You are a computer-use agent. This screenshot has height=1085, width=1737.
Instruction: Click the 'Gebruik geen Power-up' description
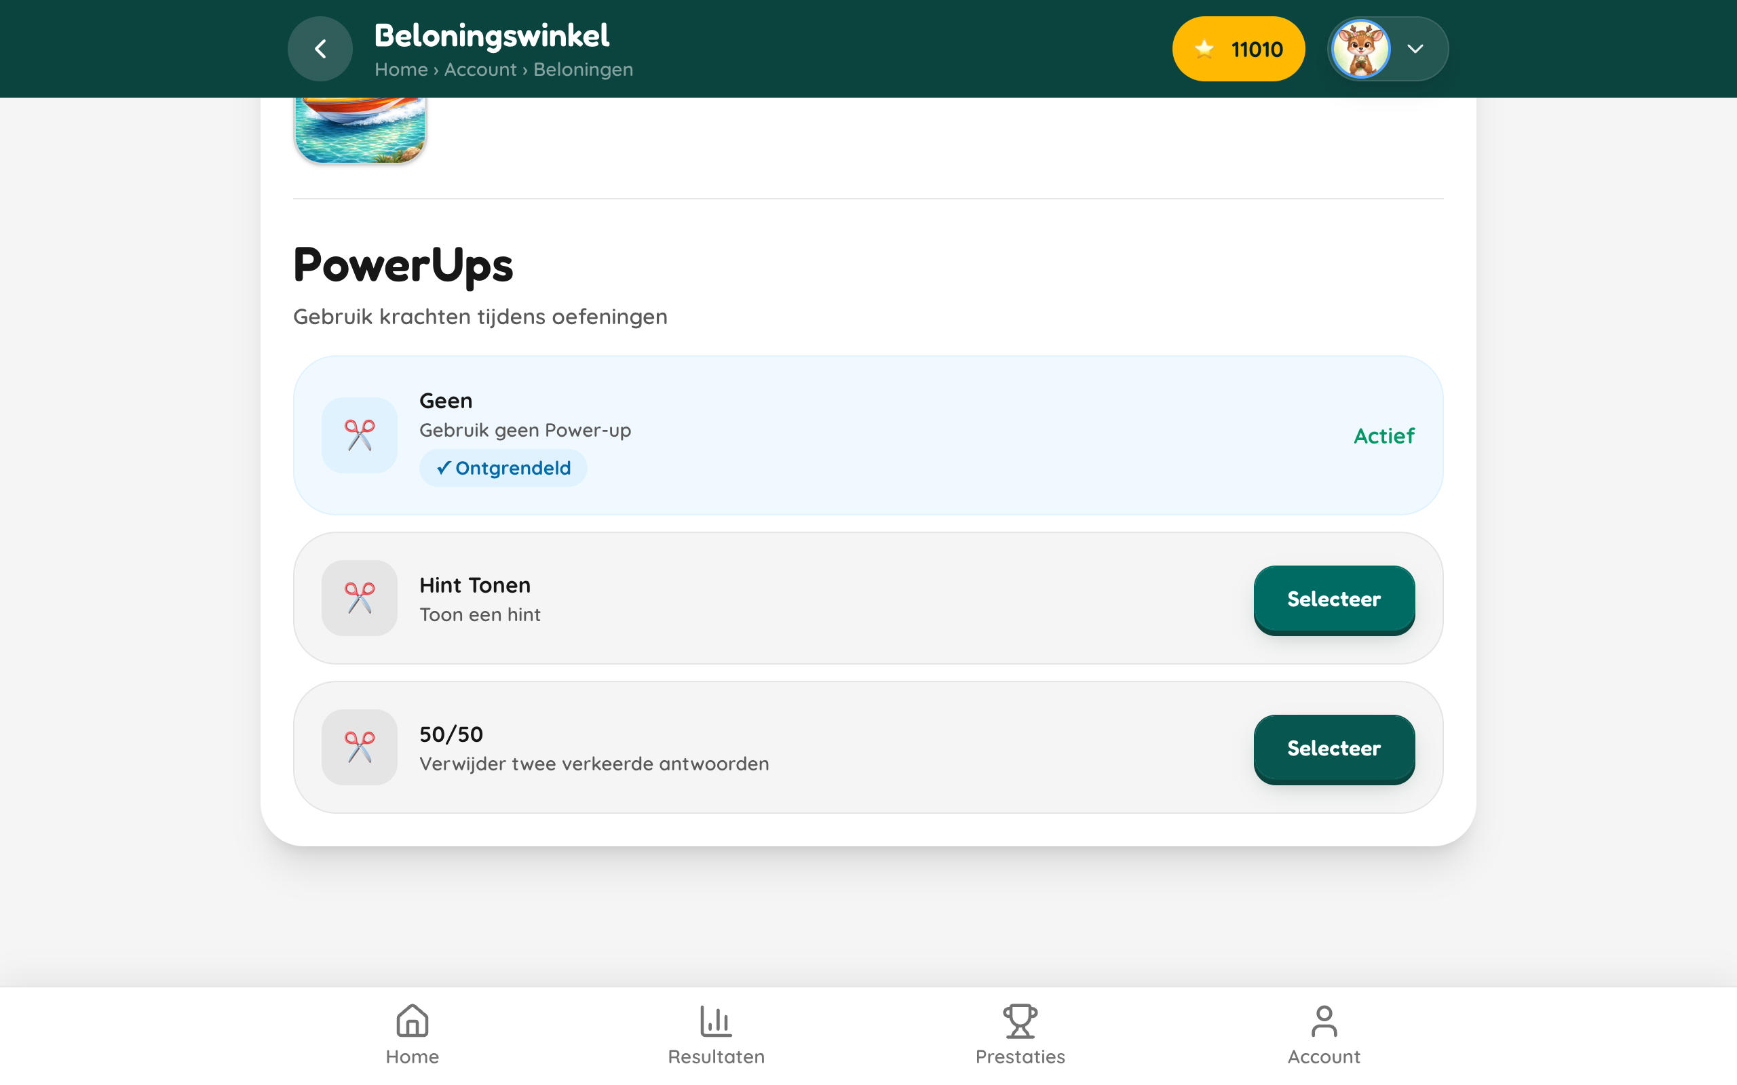[x=525, y=430]
